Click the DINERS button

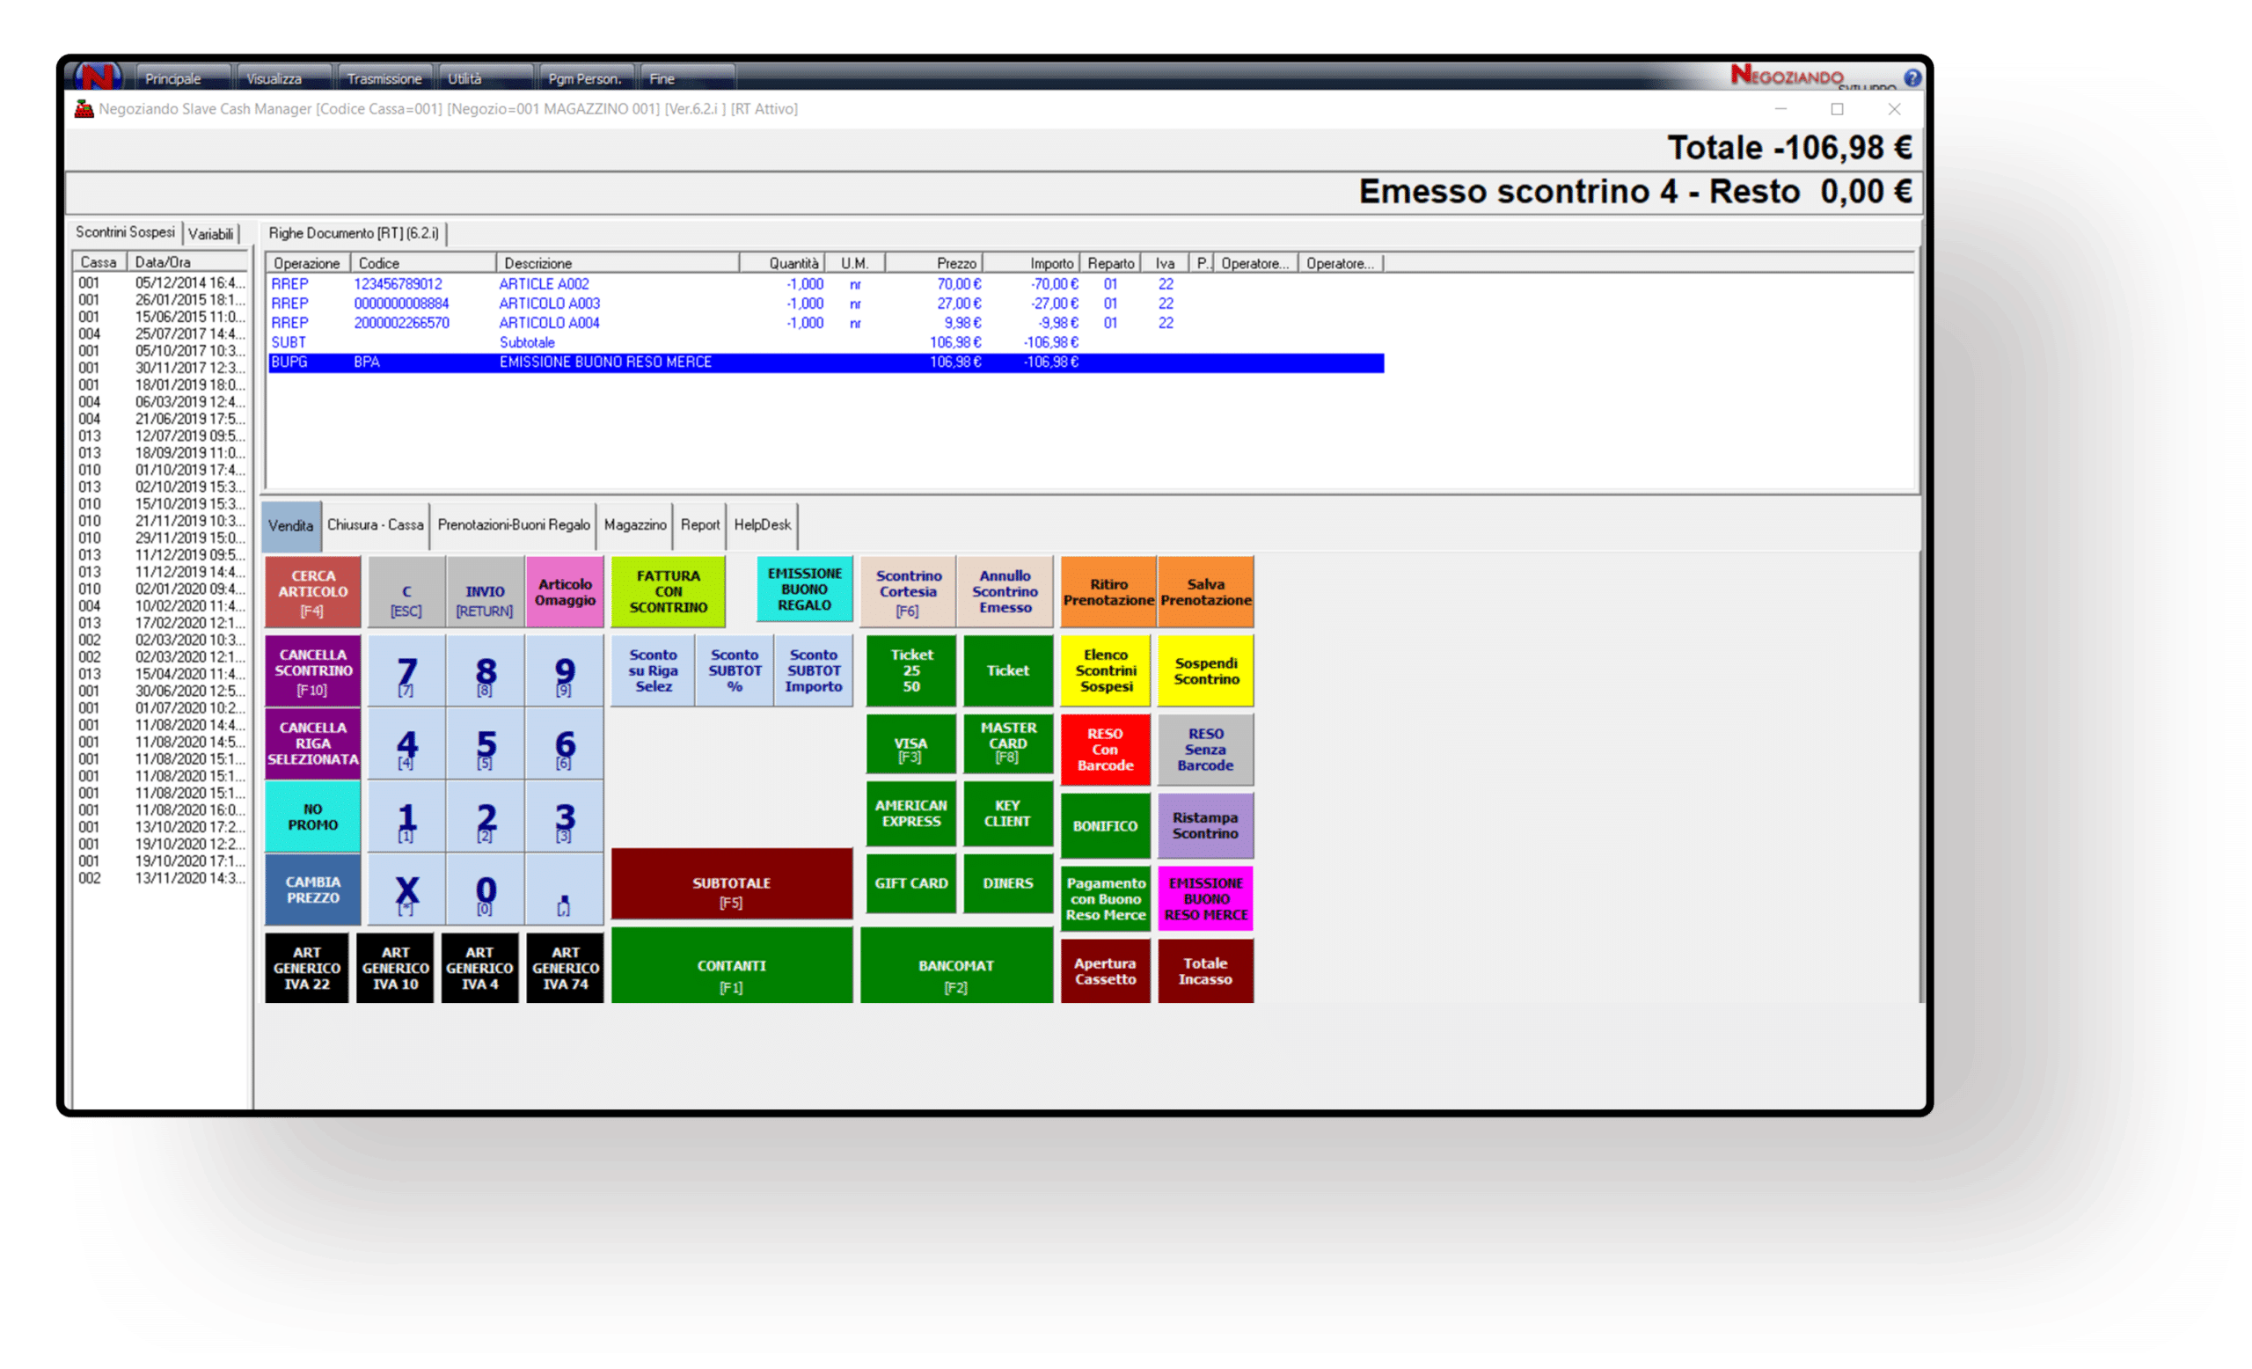tap(1008, 882)
